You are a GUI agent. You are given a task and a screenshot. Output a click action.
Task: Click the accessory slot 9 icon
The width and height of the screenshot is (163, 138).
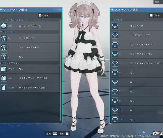point(115,101)
